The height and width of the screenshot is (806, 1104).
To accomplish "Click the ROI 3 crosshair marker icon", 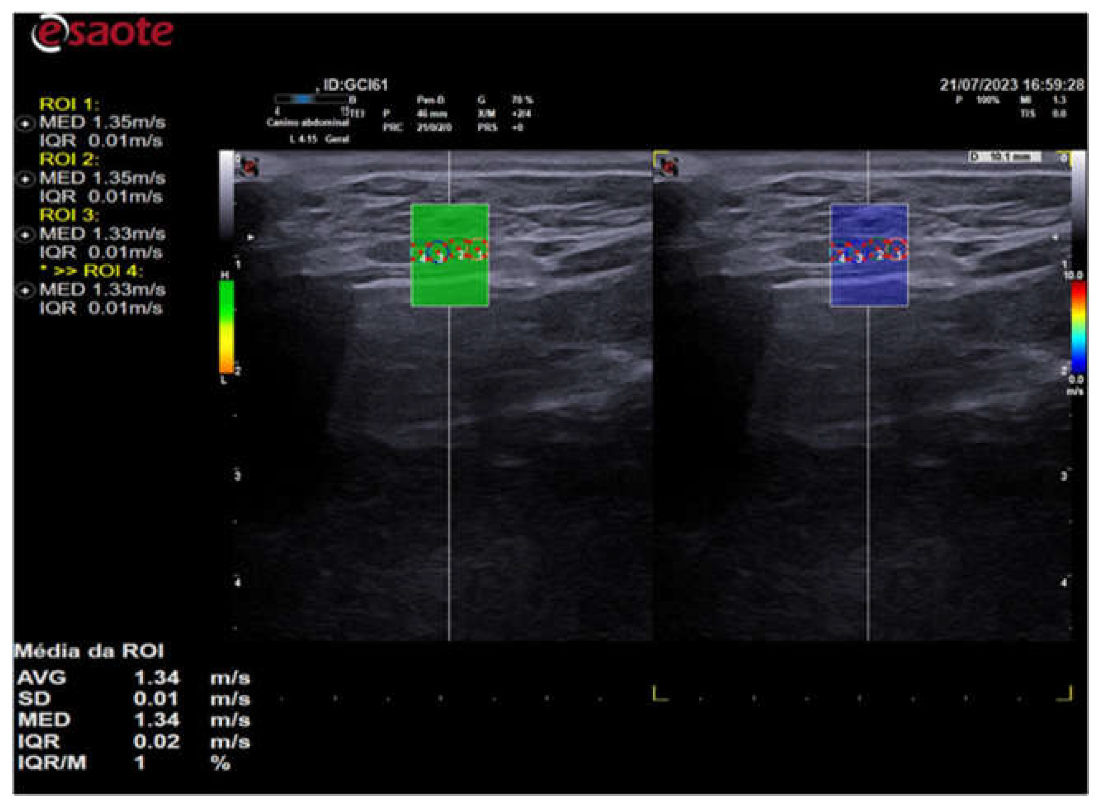I will point(26,235).
